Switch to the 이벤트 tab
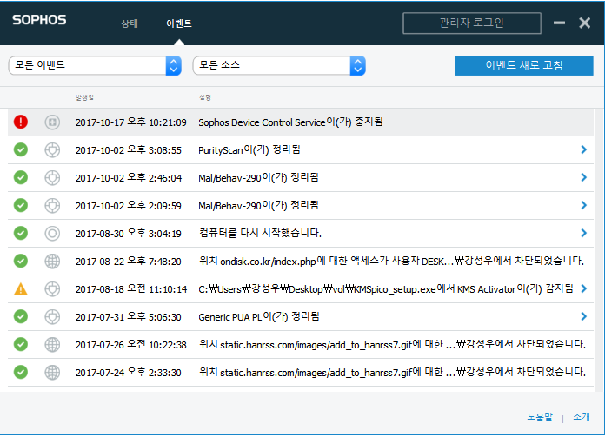 (179, 23)
